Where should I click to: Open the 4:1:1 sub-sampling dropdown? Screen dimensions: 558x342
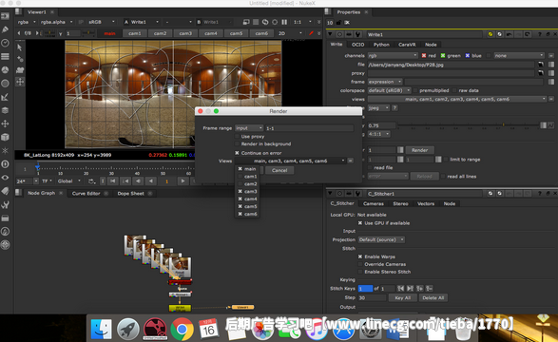(x=378, y=134)
